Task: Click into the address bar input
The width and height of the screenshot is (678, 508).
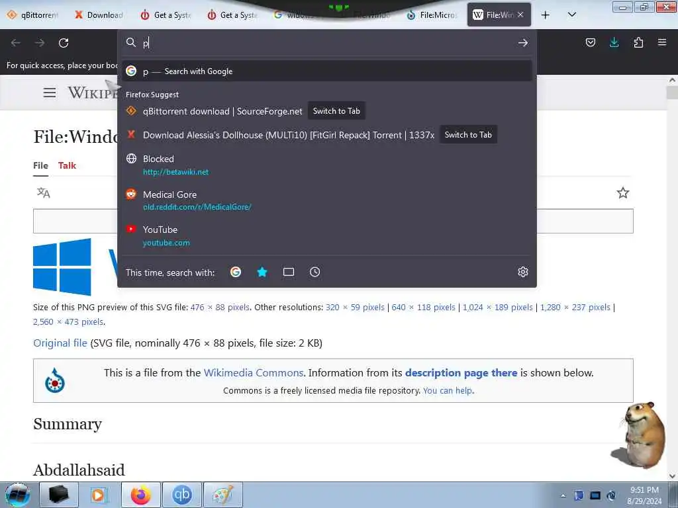Action: click(328, 43)
